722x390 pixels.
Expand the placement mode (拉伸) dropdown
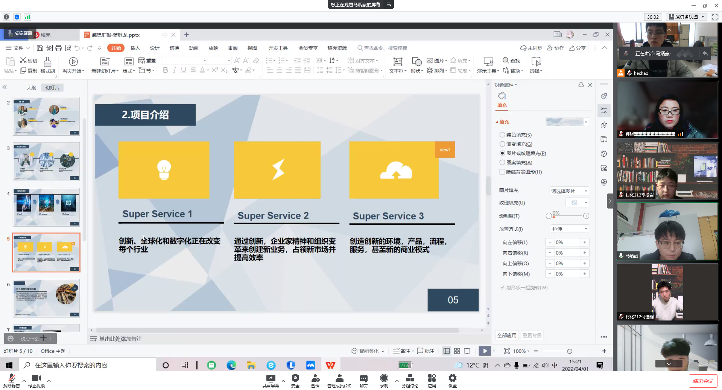570,229
